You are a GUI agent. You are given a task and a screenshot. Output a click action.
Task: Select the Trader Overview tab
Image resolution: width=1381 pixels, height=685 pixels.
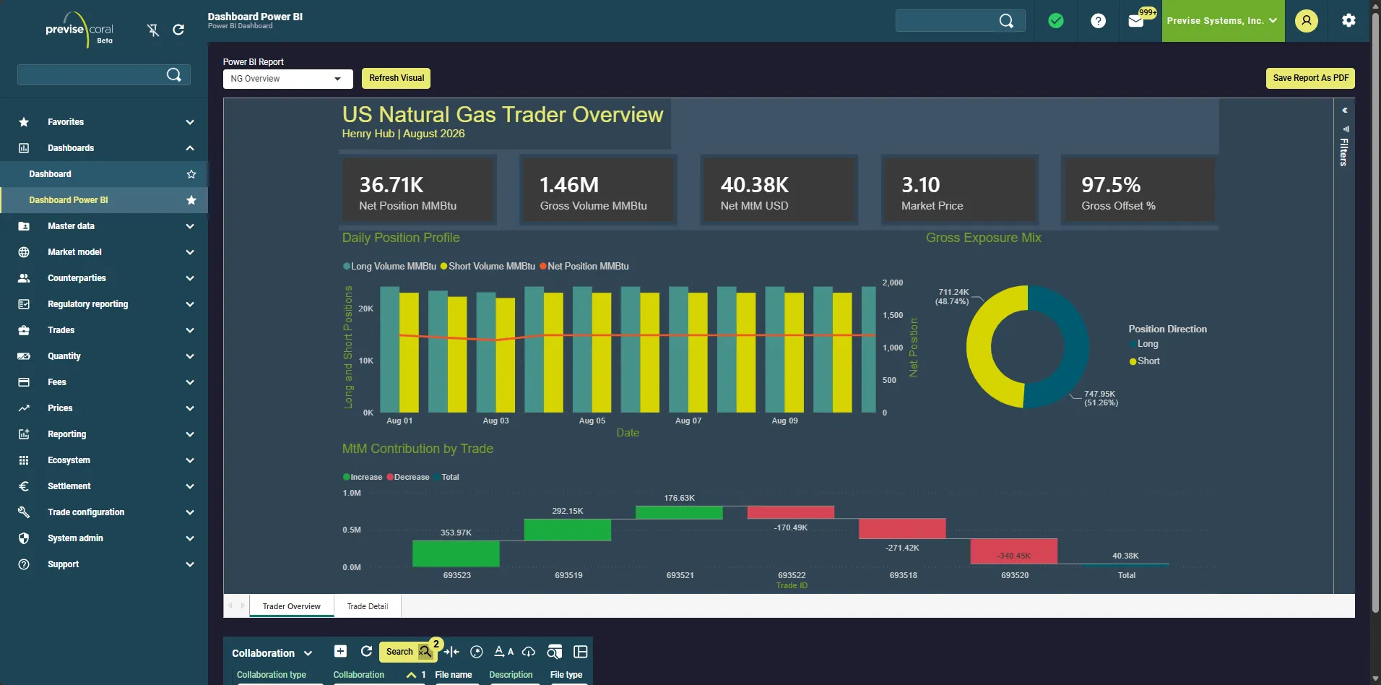292,606
